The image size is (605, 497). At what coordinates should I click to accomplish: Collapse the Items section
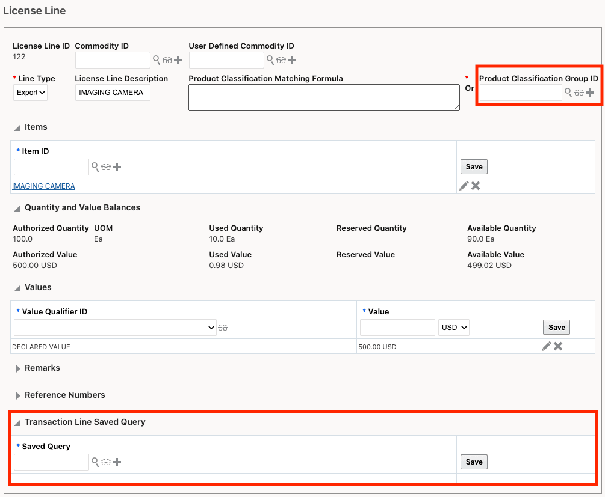17,127
